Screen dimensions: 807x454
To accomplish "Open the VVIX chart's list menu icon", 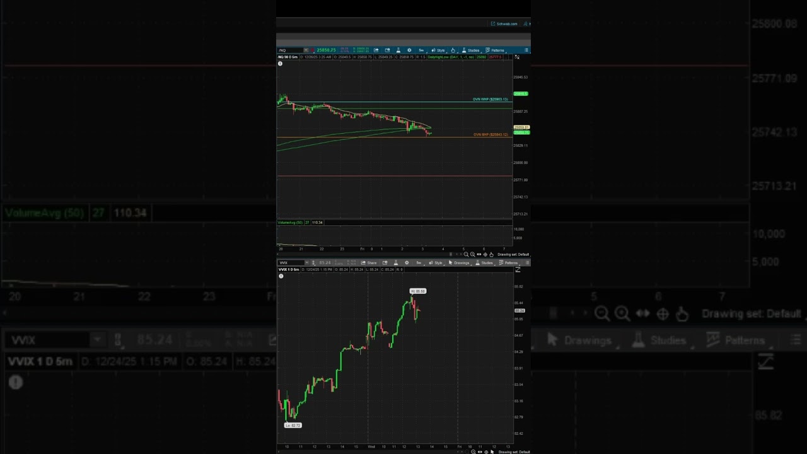I will (x=527, y=262).
